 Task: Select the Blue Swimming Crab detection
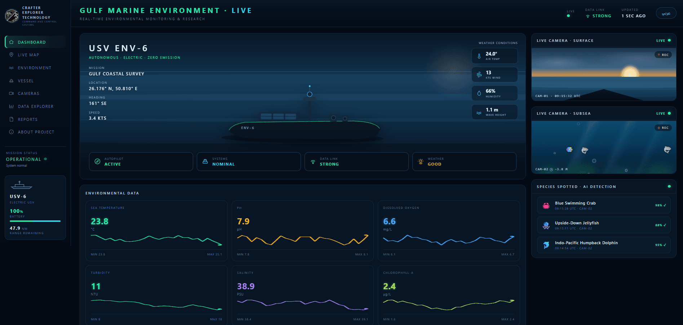point(604,205)
